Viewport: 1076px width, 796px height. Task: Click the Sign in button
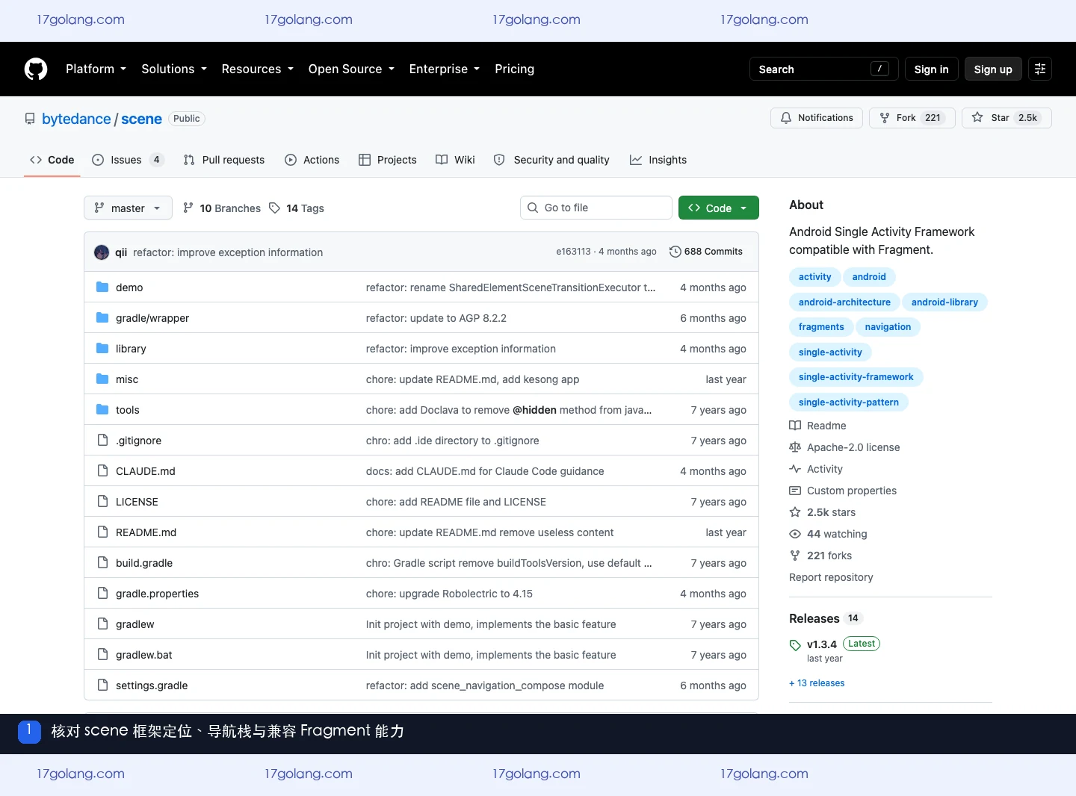(x=931, y=69)
